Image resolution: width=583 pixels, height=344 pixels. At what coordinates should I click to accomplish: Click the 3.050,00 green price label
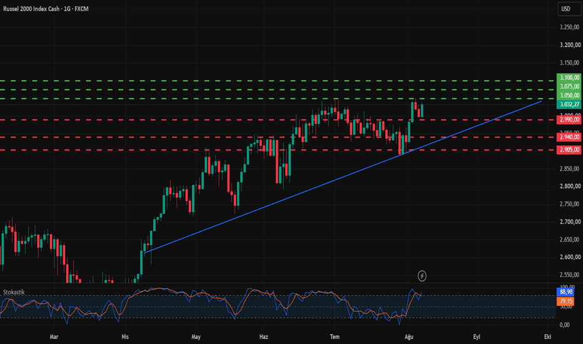coord(569,95)
